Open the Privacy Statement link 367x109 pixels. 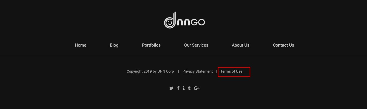tap(198, 71)
